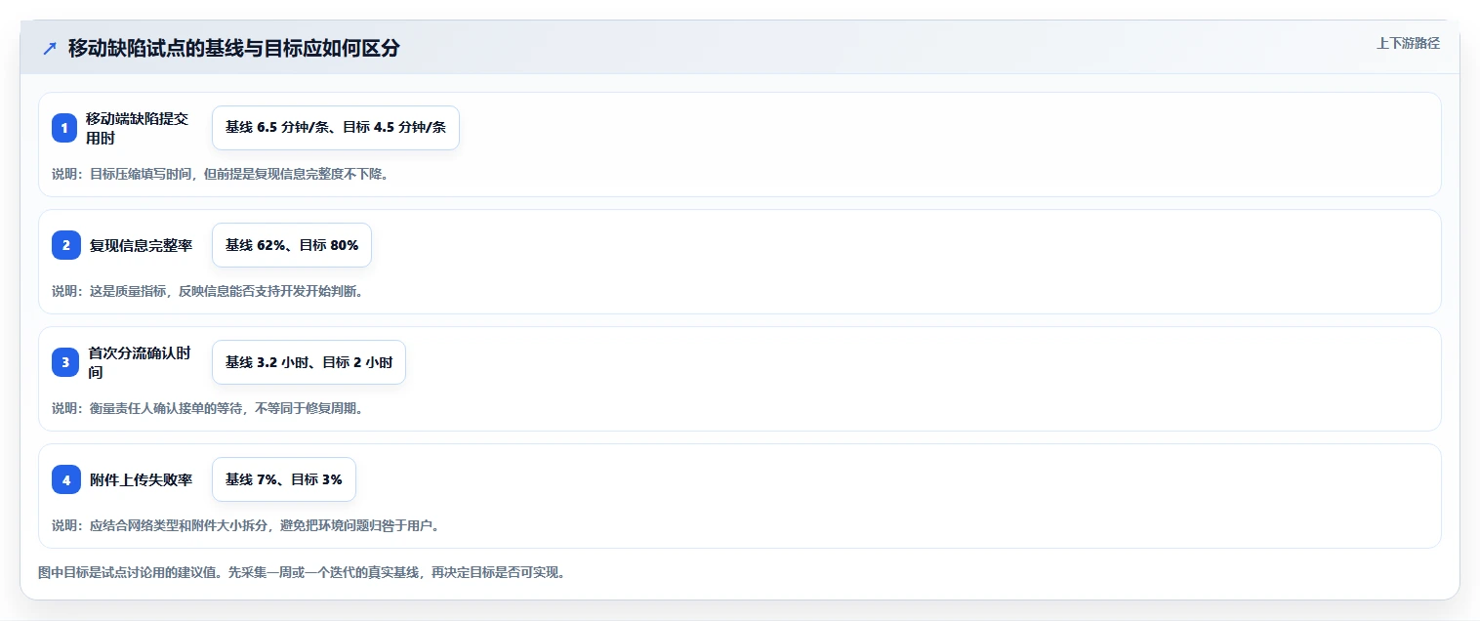Click the note 衡量责任人确认接单的等待
This screenshot has width=1480, height=621.
[207, 408]
